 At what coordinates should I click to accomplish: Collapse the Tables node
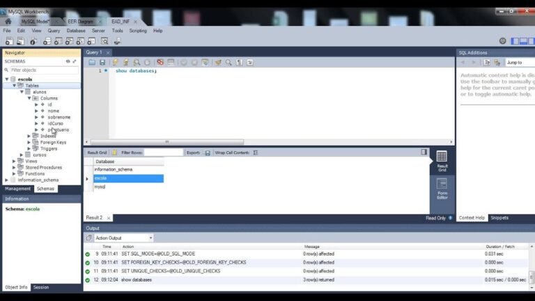[x=15, y=86]
